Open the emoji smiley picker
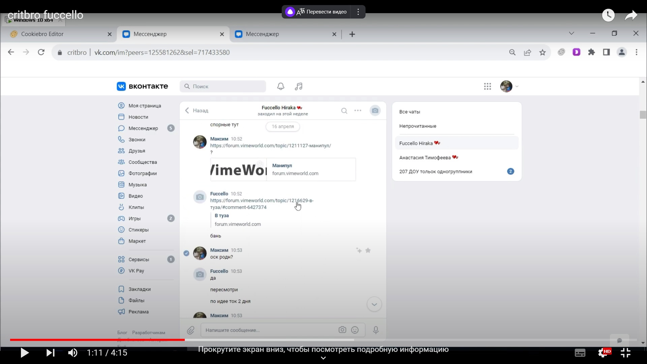 [355, 330]
